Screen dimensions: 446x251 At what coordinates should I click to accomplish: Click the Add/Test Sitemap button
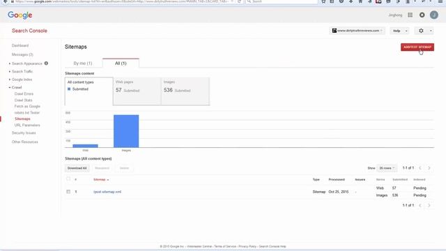click(417, 47)
